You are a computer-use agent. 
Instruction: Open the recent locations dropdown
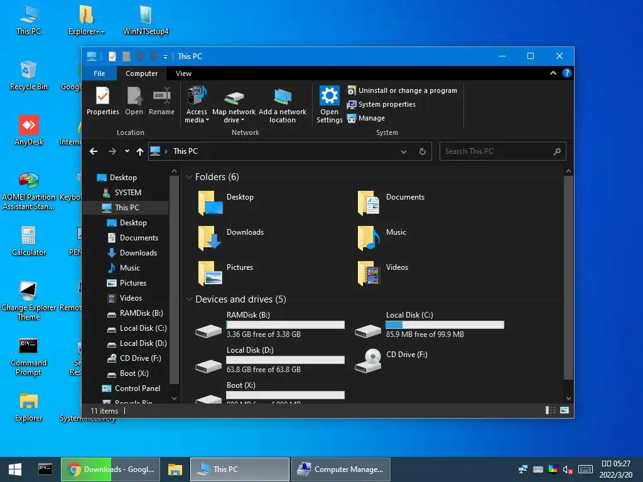[127, 151]
